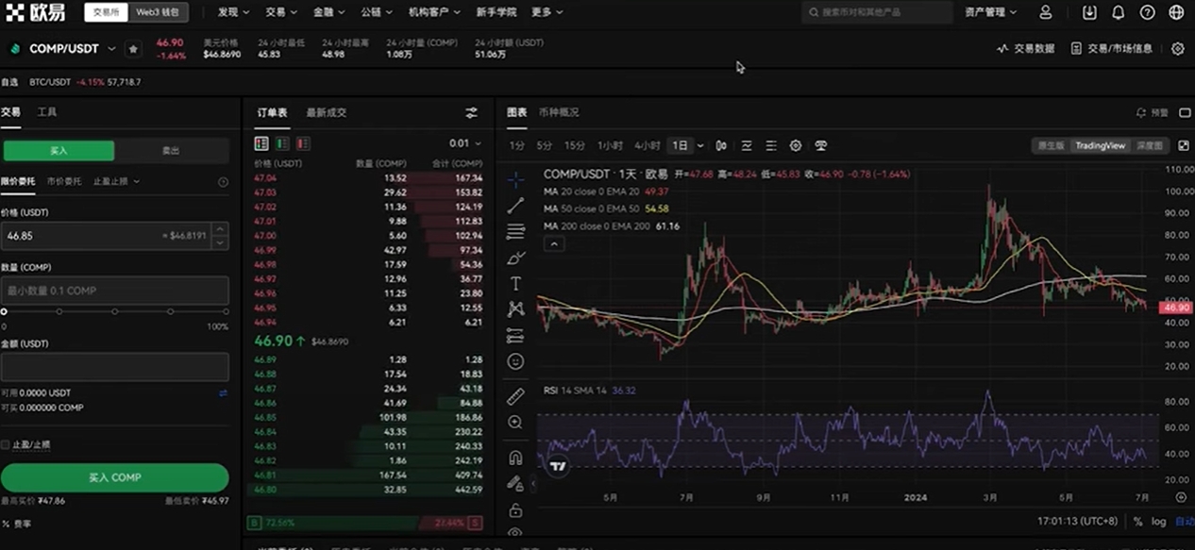Switch chart to 深度图 depth view
The height and width of the screenshot is (550, 1195).
1150,145
